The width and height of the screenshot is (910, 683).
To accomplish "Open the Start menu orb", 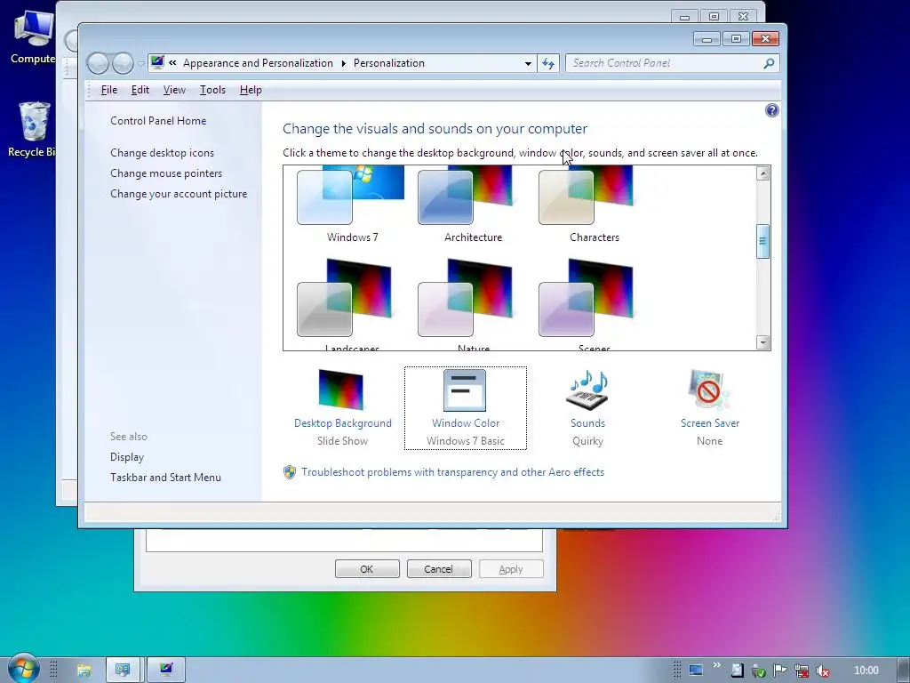I will [23, 669].
